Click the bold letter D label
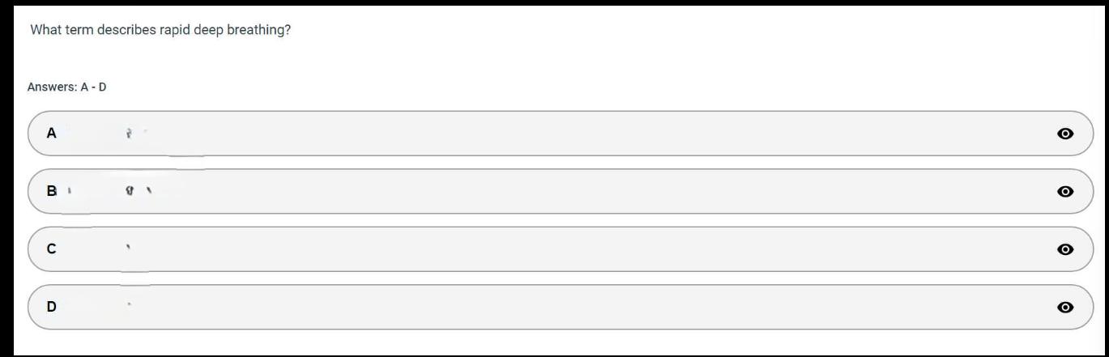1109x357 pixels. [x=52, y=308]
